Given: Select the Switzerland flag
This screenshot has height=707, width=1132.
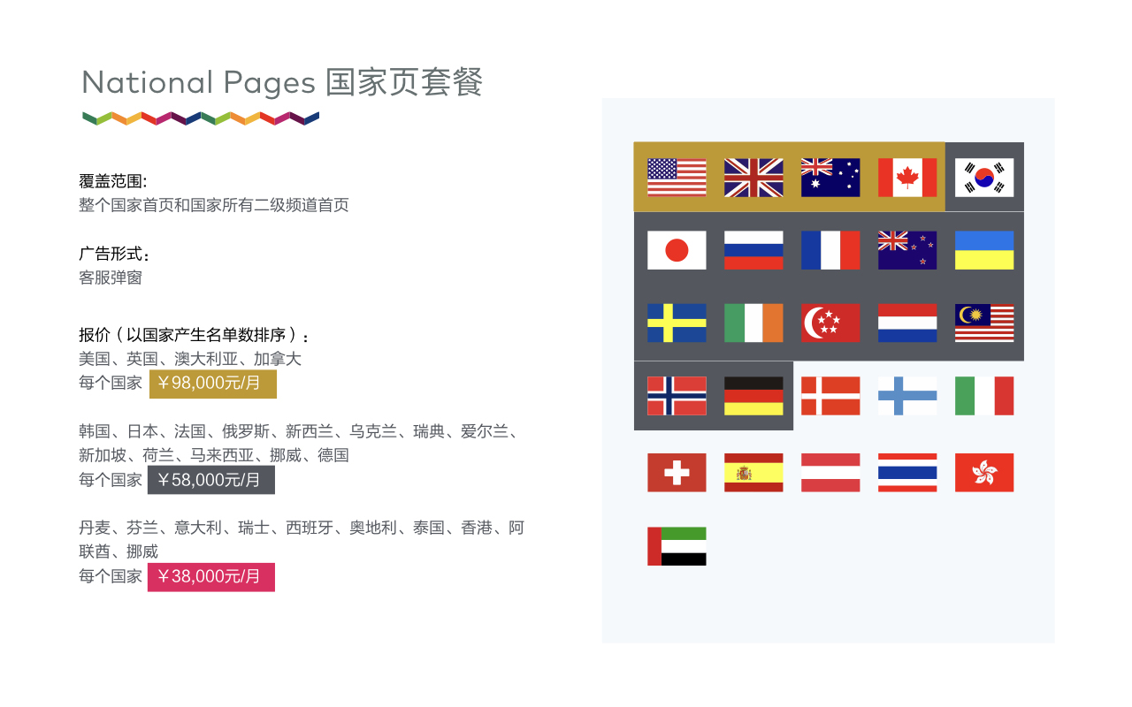Looking at the screenshot, I should coord(677,473).
